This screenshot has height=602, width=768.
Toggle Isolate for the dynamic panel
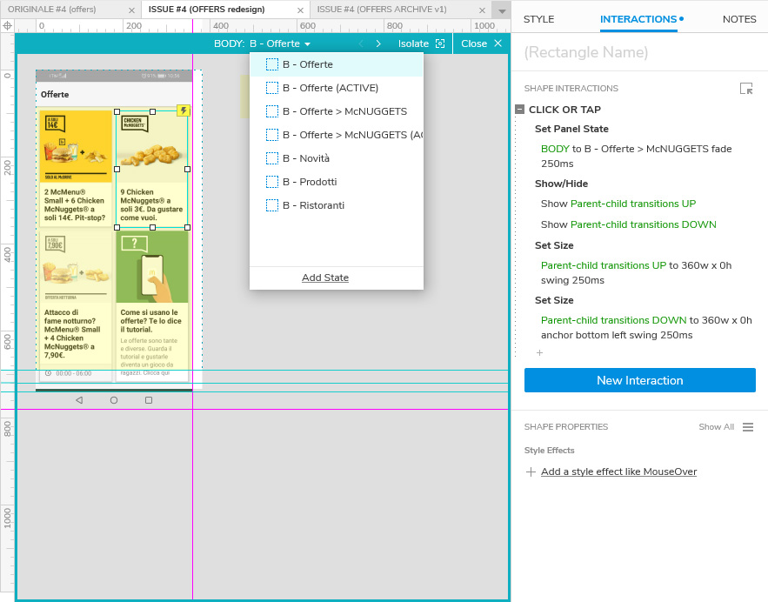click(x=421, y=43)
